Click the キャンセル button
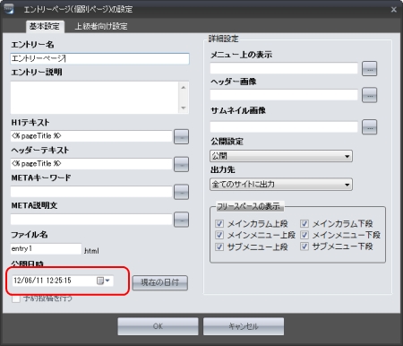Screen dimensions: 403x346 tap(244, 326)
